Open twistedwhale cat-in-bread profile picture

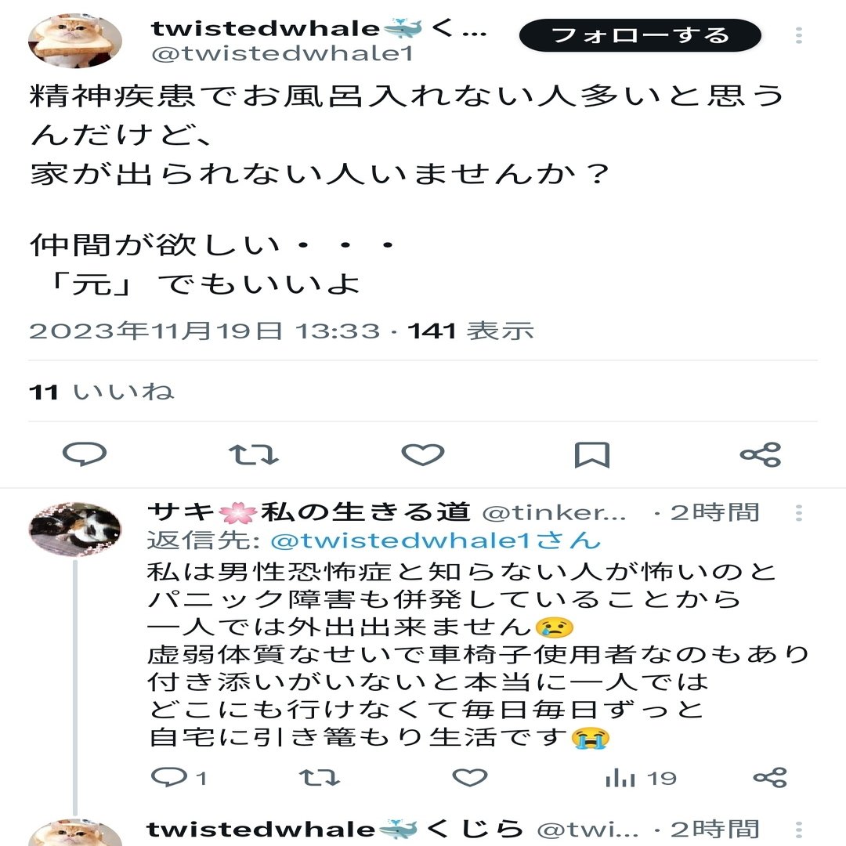coord(75,41)
